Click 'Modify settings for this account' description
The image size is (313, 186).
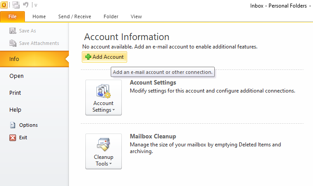point(213,91)
